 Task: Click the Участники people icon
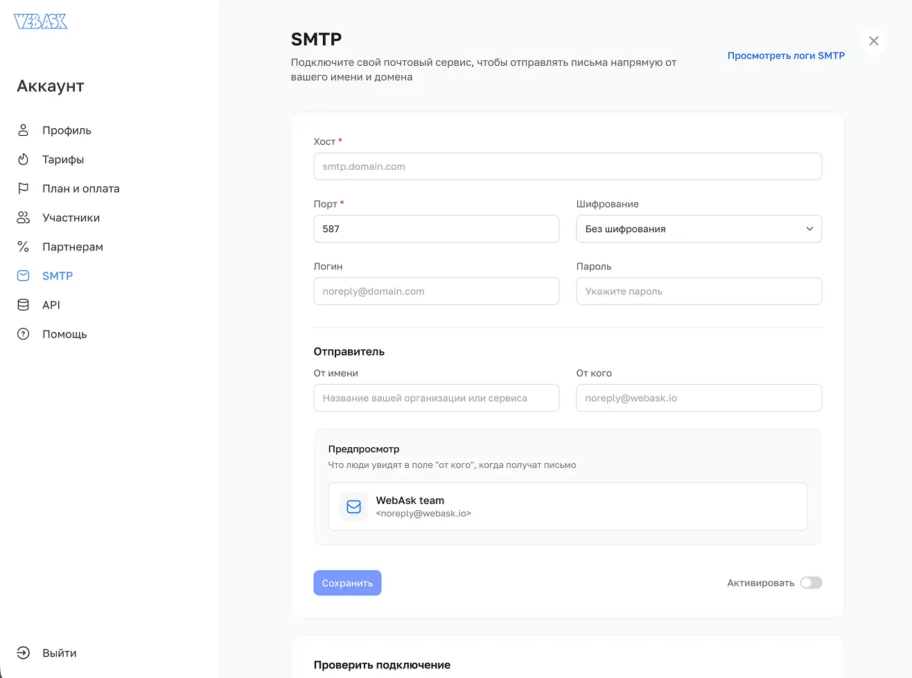pyautogui.click(x=23, y=218)
